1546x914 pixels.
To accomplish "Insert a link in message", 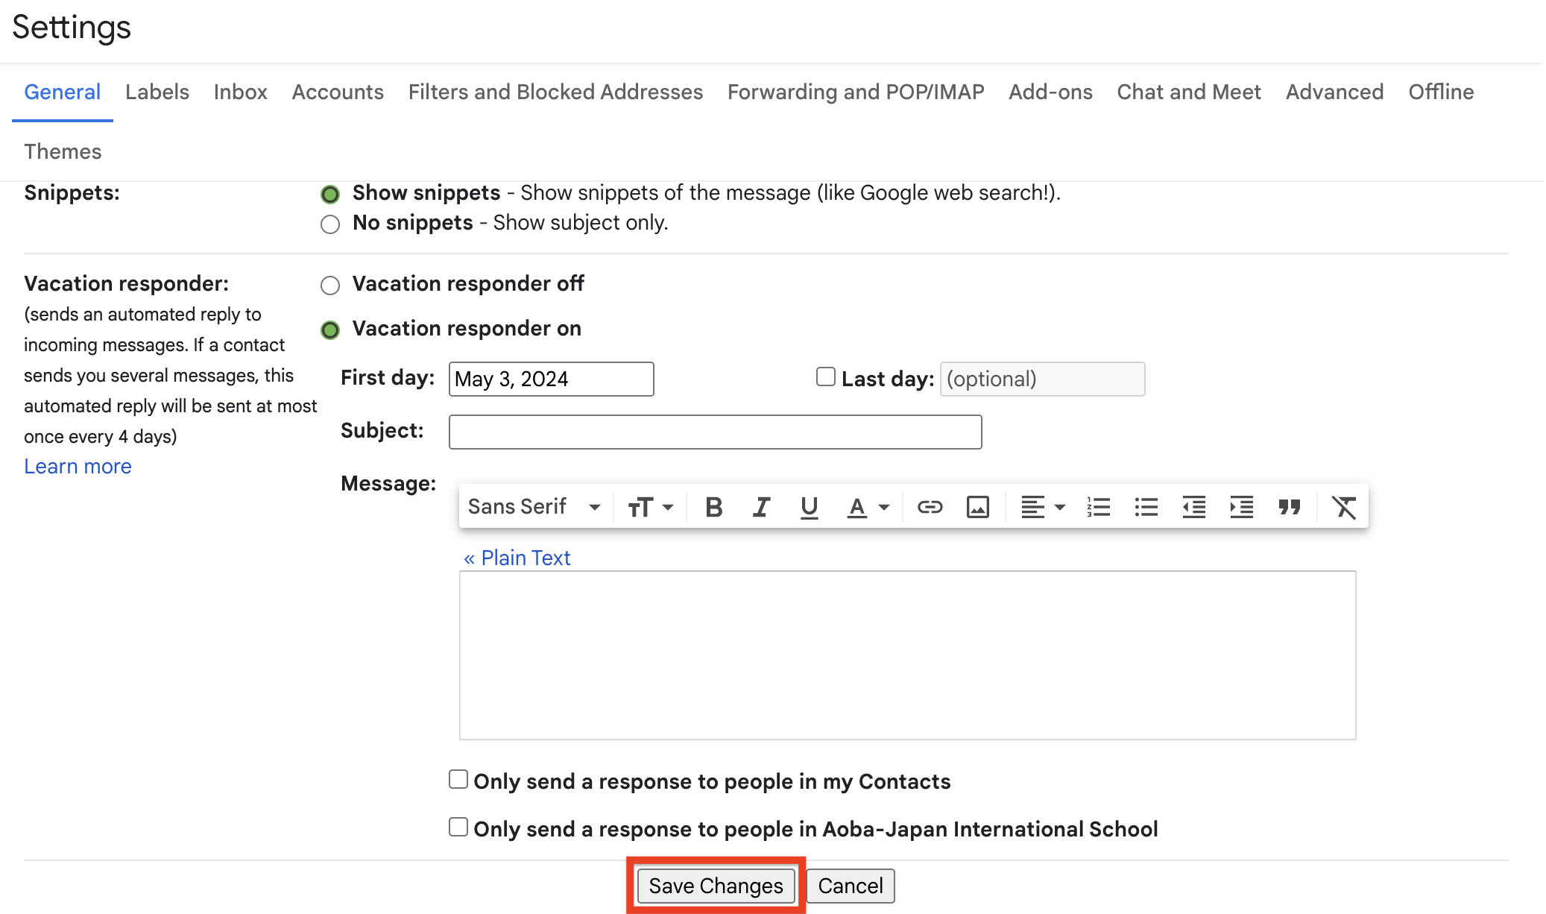I will click(930, 507).
